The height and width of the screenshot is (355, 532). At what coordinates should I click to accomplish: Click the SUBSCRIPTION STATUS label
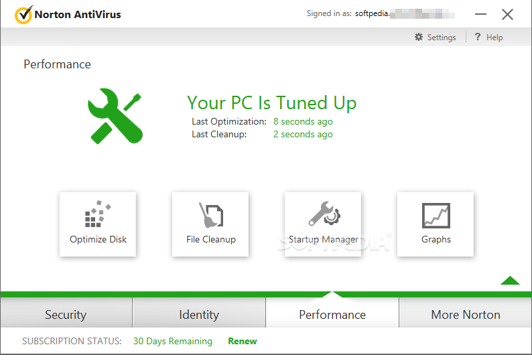tap(72, 341)
